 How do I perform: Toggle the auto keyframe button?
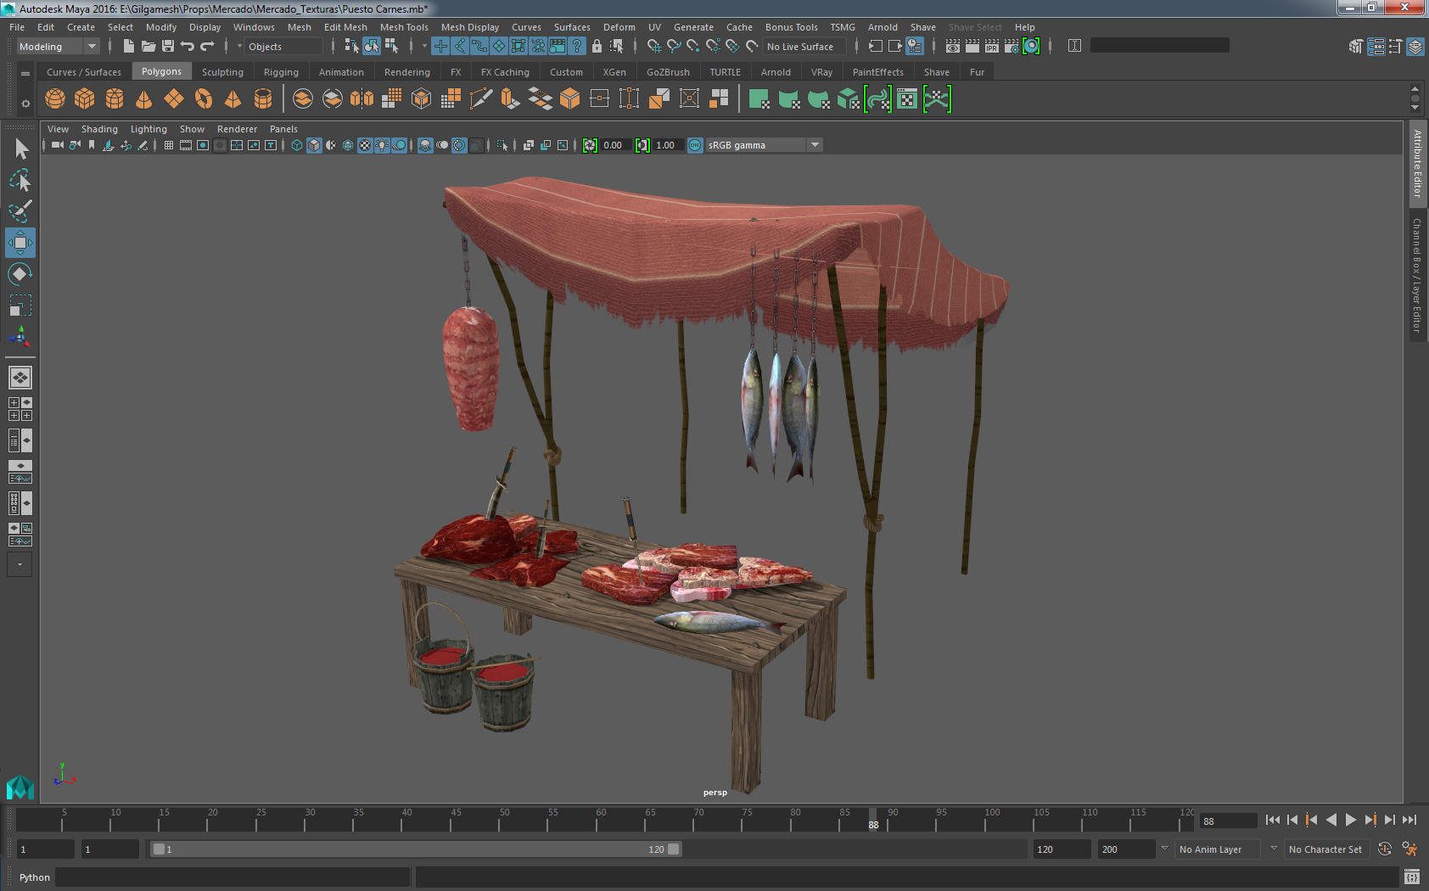pyautogui.click(x=1384, y=849)
